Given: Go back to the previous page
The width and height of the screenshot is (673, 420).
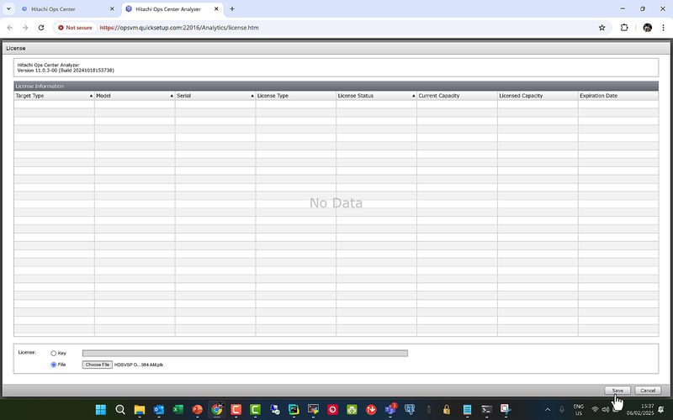Looking at the screenshot, I should point(10,28).
